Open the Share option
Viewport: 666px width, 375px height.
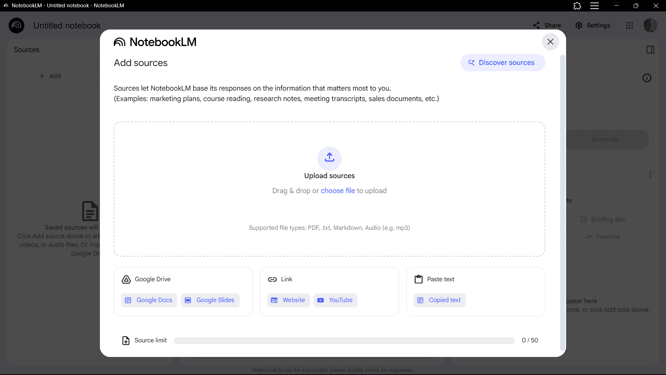(x=547, y=25)
